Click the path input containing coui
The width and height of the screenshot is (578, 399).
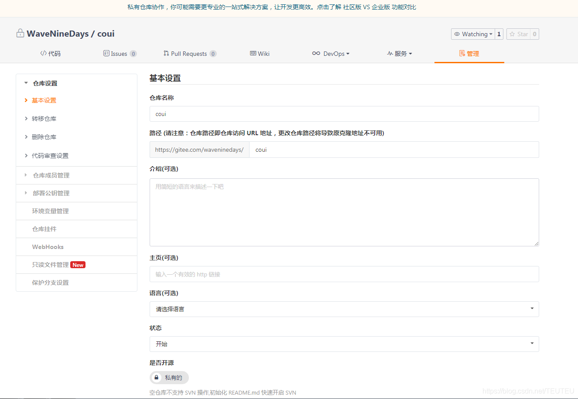click(394, 150)
